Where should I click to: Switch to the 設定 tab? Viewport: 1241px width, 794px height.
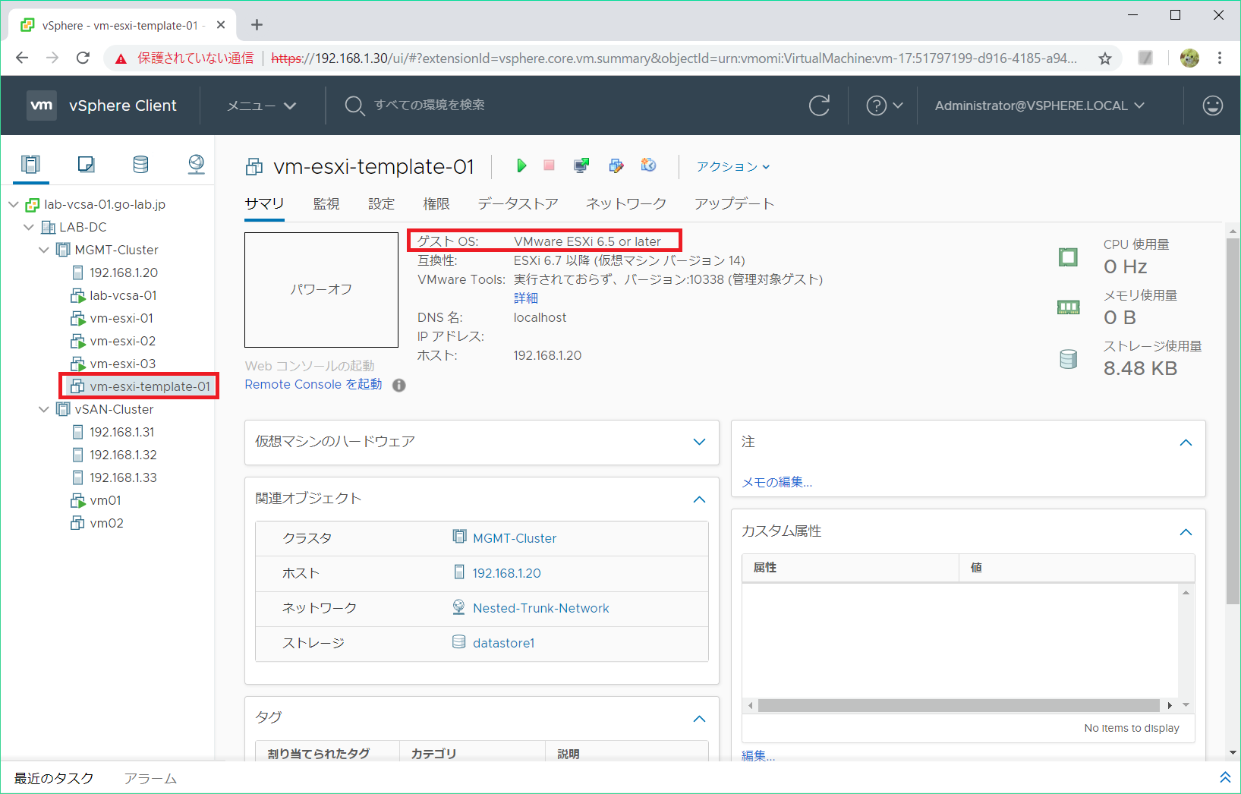(x=381, y=203)
